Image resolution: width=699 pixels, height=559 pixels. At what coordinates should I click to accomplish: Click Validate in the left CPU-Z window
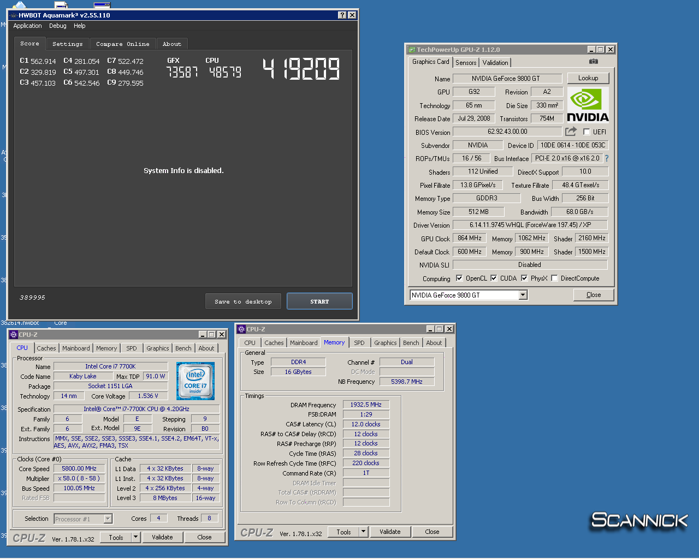[x=162, y=537]
